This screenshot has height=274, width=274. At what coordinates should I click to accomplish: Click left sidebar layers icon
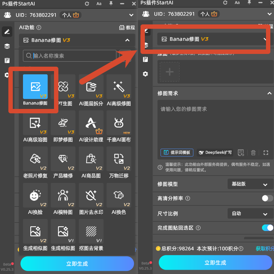click(x=7, y=46)
